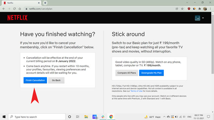The image size is (214, 120).
Task: Open Compare All Plans
Action: [127, 73]
